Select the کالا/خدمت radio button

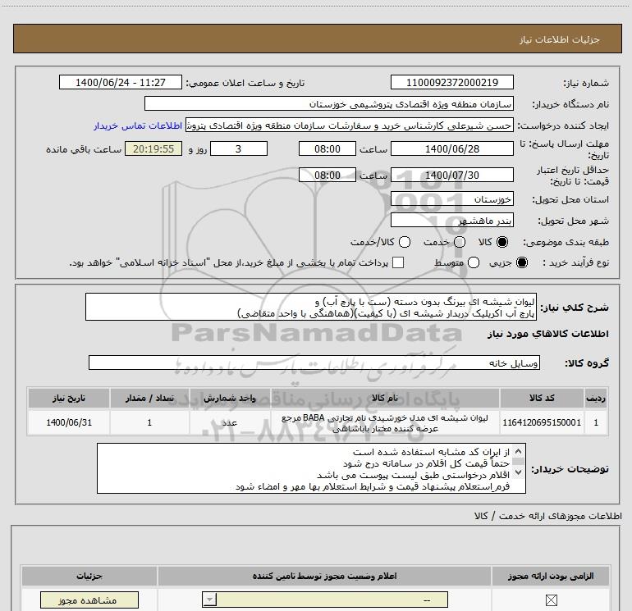[x=405, y=242]
